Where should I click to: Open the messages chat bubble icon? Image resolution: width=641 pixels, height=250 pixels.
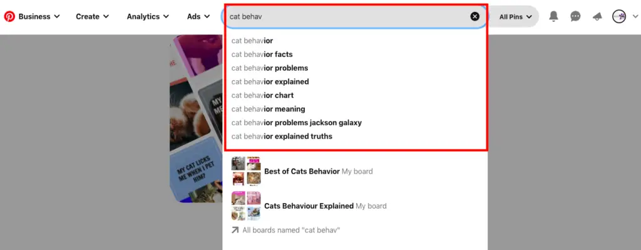pyautogui.click(x=576, y=16)
